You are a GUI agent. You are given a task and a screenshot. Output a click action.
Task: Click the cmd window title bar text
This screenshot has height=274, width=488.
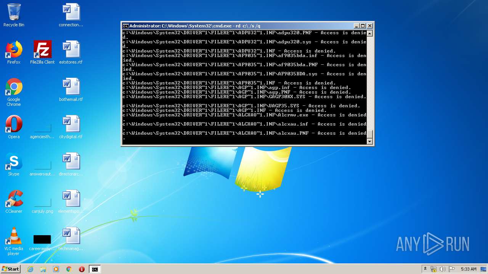tap(195, 26)
